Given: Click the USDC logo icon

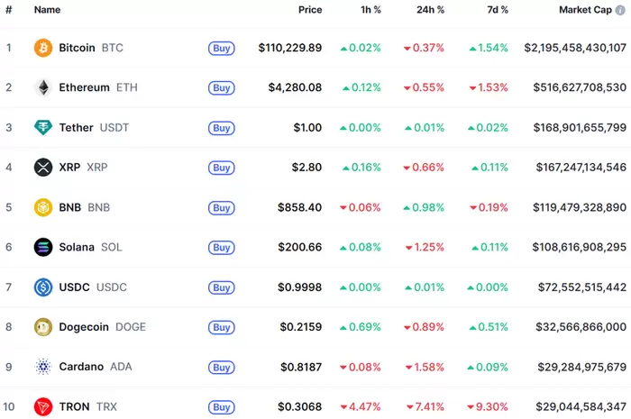Looking at the screenshot, I should tap(43, 287).
